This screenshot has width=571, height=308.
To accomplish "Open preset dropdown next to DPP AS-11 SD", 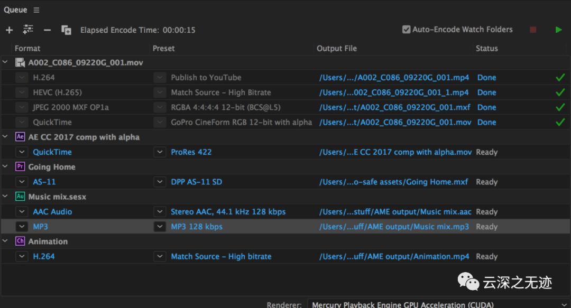I will point(160,182).
